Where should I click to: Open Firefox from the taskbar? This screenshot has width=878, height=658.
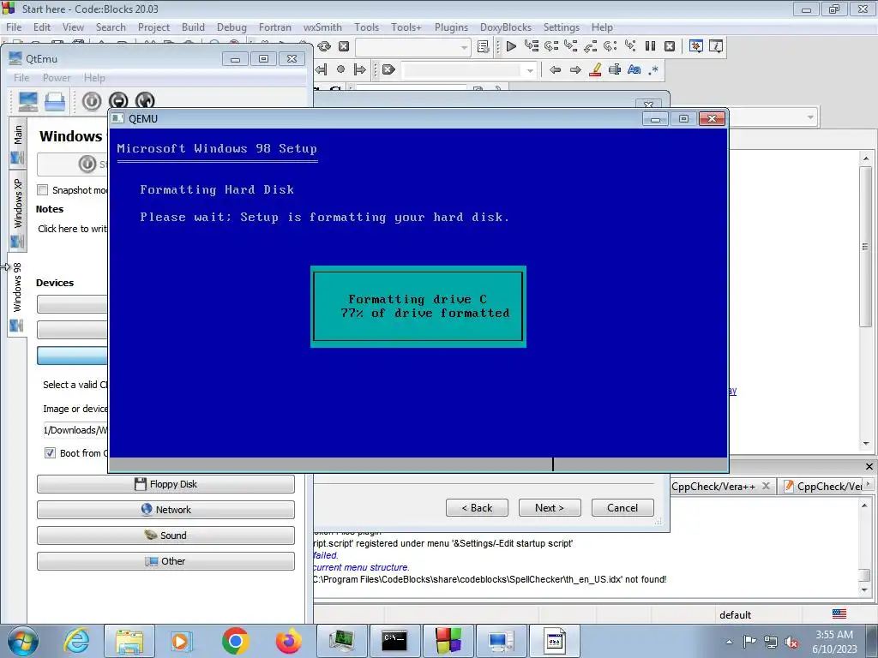click(x=288, y=641)
